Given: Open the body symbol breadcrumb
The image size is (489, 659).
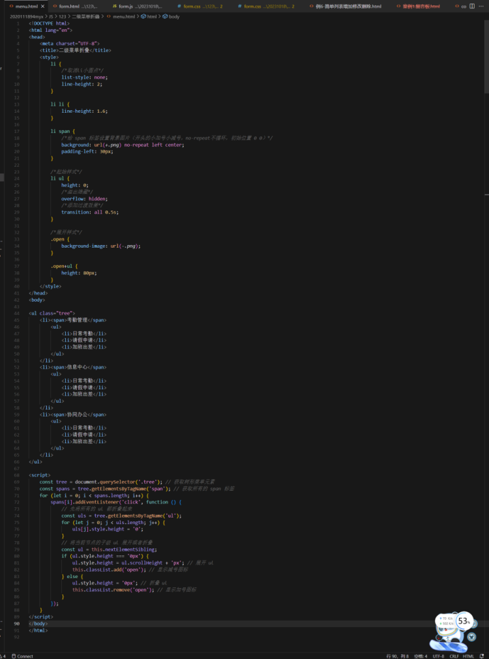Looking at the screenshot, I should (171, 16).
